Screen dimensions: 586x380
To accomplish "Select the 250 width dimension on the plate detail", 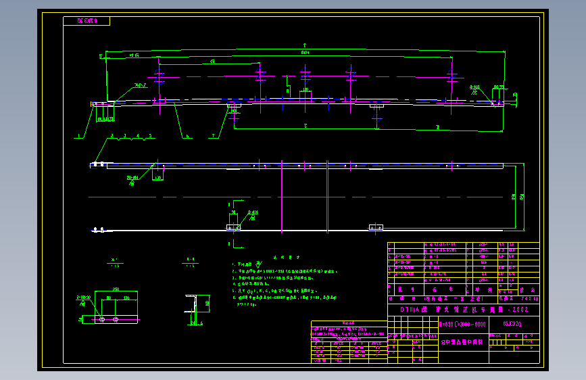I will (x=116, y=289).
